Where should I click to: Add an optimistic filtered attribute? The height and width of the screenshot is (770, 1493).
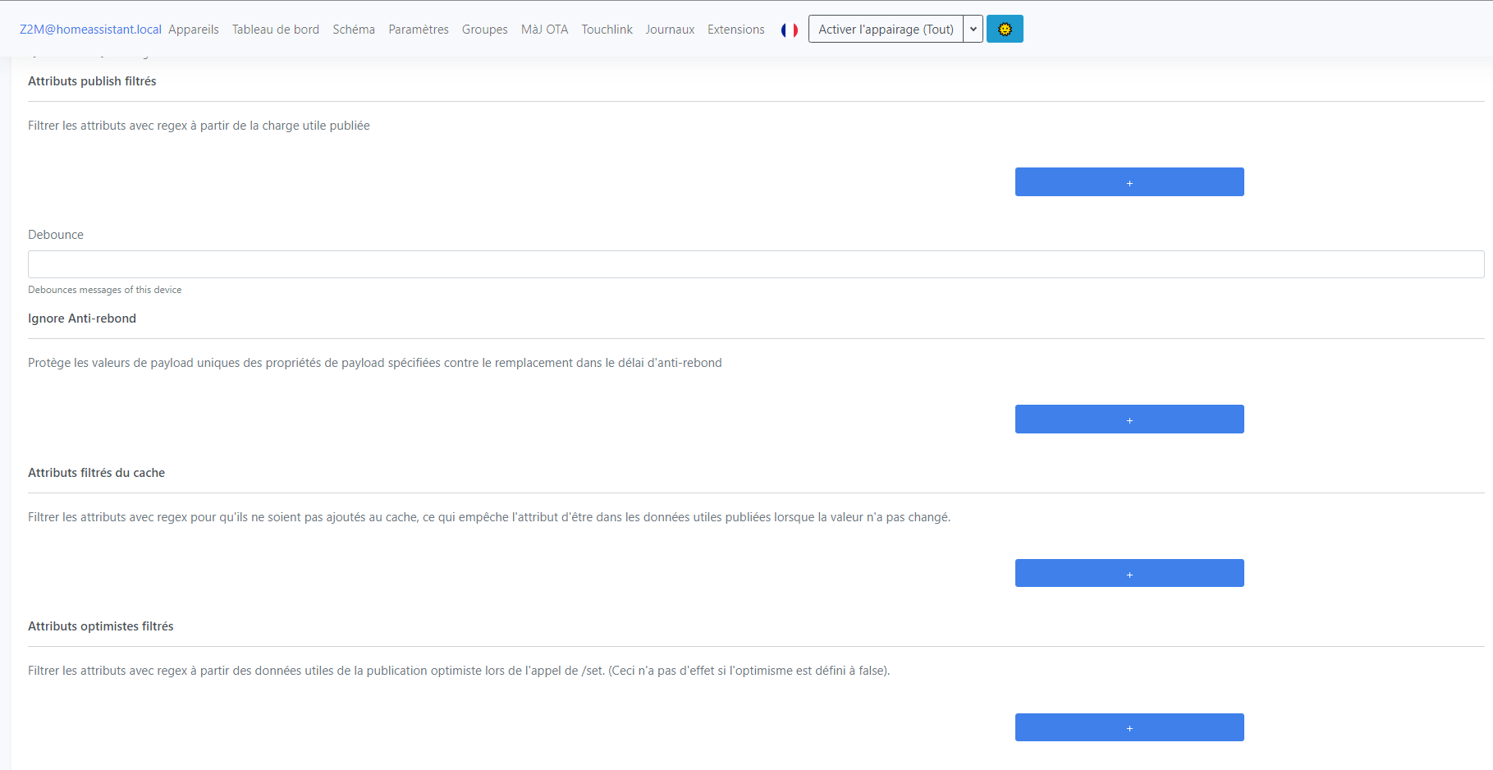(1129, 726)
